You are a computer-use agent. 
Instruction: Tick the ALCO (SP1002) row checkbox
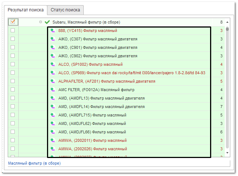(x=13, y=64)
